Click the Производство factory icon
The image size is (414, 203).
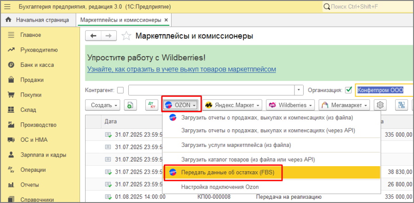(11, 125)
